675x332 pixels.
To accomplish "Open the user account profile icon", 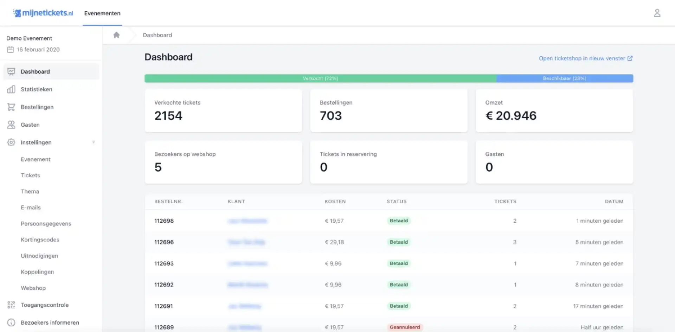I will (657, 13).
